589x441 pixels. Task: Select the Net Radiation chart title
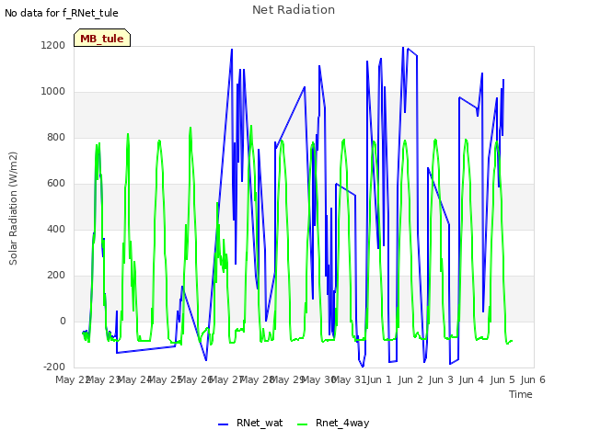click(294, 10)
